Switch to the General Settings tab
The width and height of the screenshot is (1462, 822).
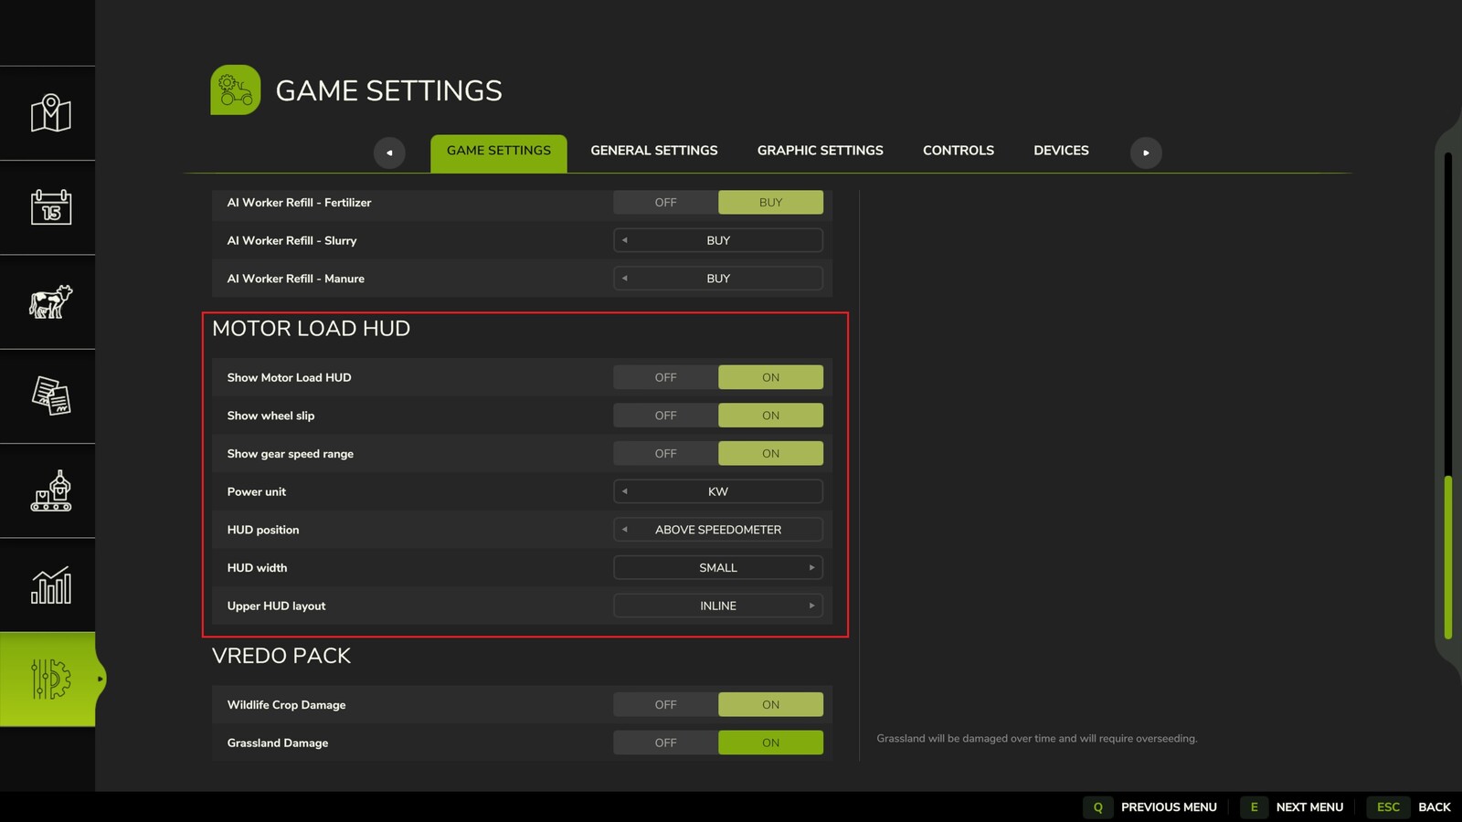click(654, 151)
